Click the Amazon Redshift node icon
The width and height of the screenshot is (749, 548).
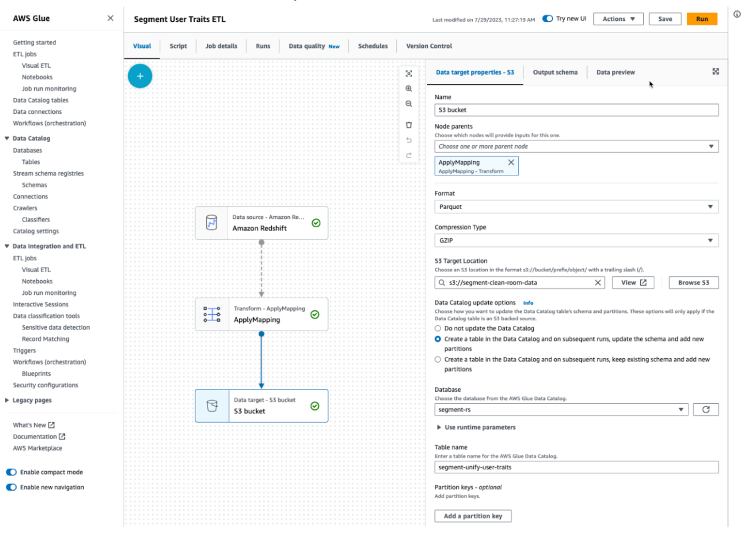211,223
